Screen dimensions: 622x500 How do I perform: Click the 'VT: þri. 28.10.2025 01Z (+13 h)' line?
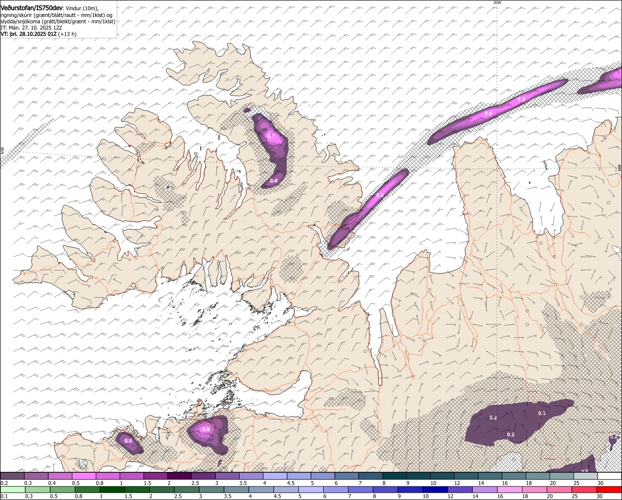coord(38,34)
